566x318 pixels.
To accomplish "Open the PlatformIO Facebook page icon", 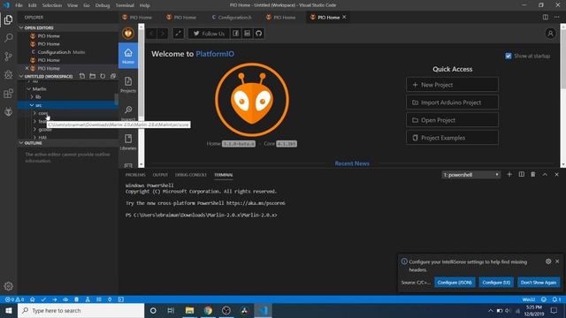I will click(x=236, y=34).
